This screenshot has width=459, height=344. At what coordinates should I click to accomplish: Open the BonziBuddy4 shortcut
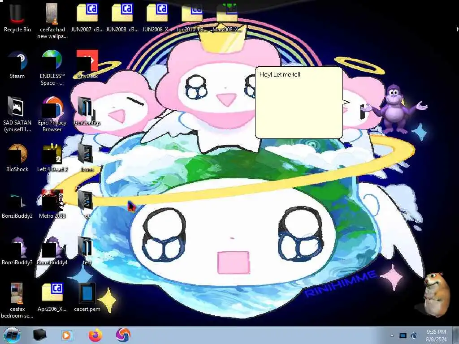52,251
